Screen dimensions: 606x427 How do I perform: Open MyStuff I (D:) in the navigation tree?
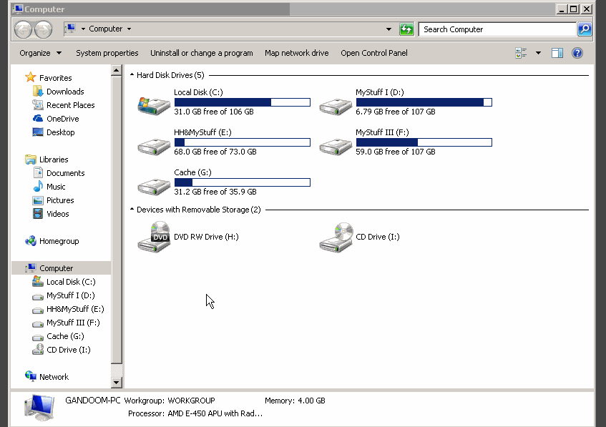pos(70,295)
